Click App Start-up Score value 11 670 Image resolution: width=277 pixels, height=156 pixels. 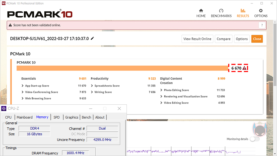tap(82, 86)
